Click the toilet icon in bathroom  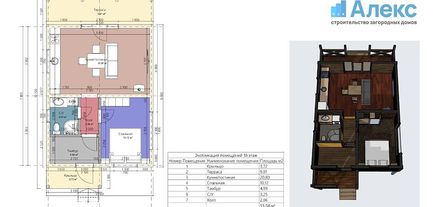[56, 128]
